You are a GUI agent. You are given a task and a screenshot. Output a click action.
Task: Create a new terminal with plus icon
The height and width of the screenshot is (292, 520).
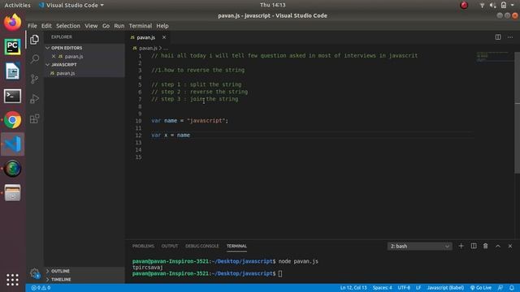click(461, 246)
